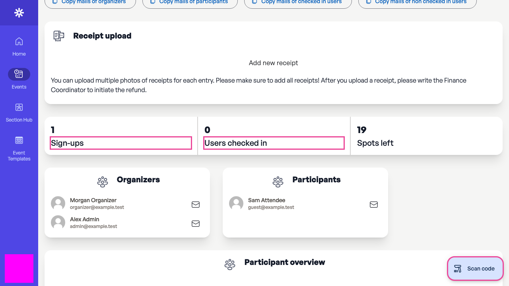Copy mails of organizers
509x286 pixels.
point(90,2)
